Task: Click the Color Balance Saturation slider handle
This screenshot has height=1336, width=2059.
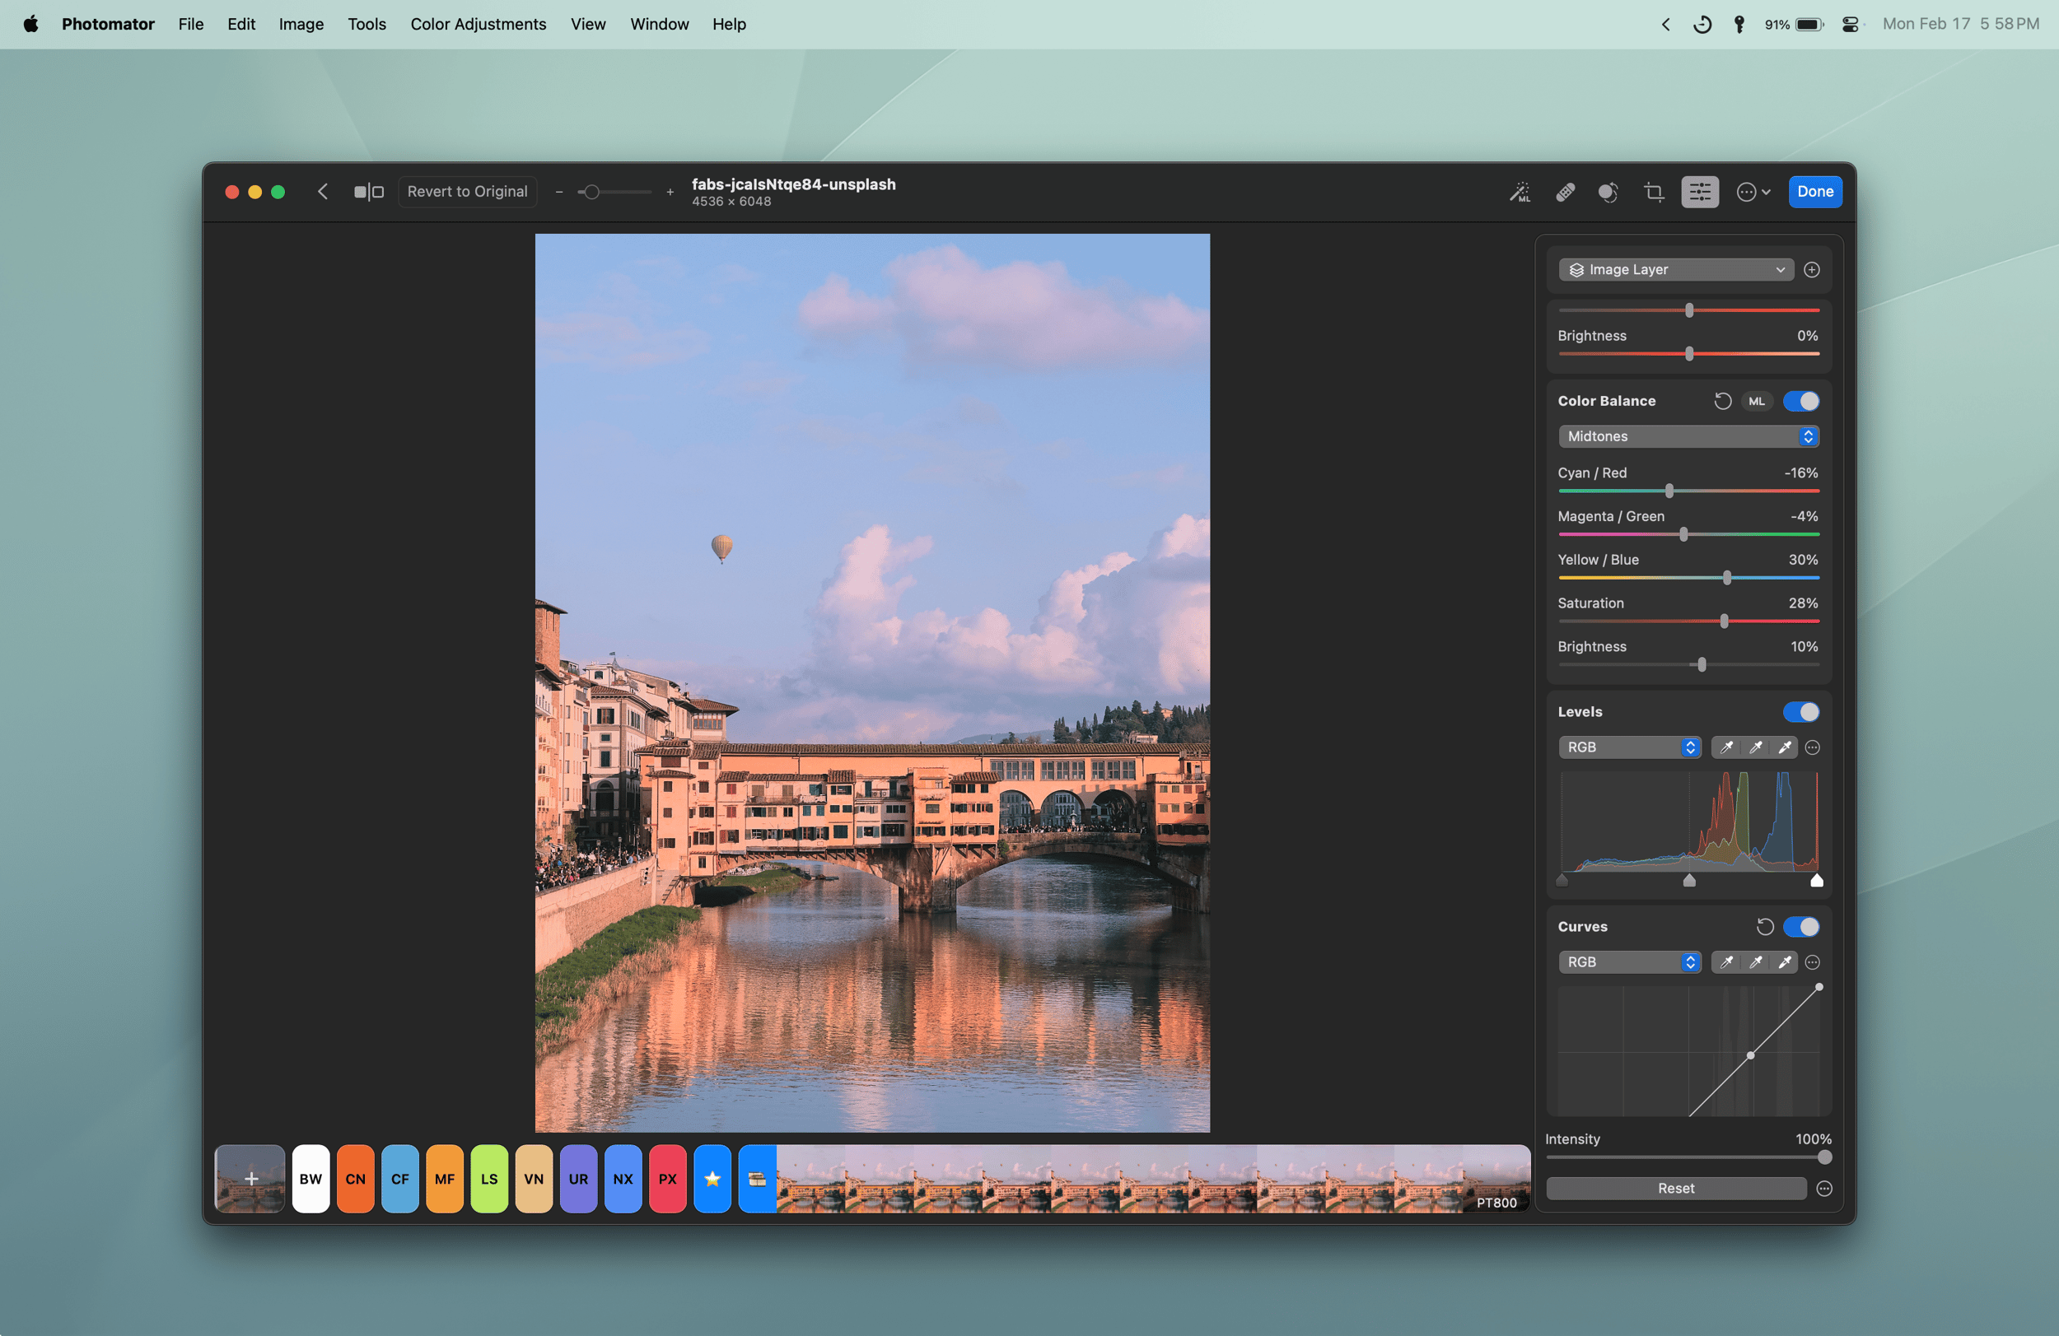Action: [1723, 621]
